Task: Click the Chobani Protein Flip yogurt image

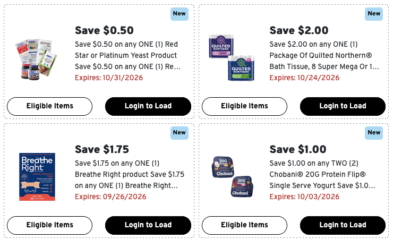Action: [x=233, y=177]
